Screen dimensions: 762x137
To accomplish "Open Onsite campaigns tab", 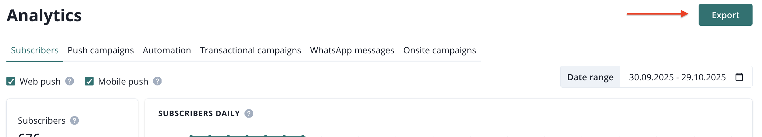I will pos(440,50).
